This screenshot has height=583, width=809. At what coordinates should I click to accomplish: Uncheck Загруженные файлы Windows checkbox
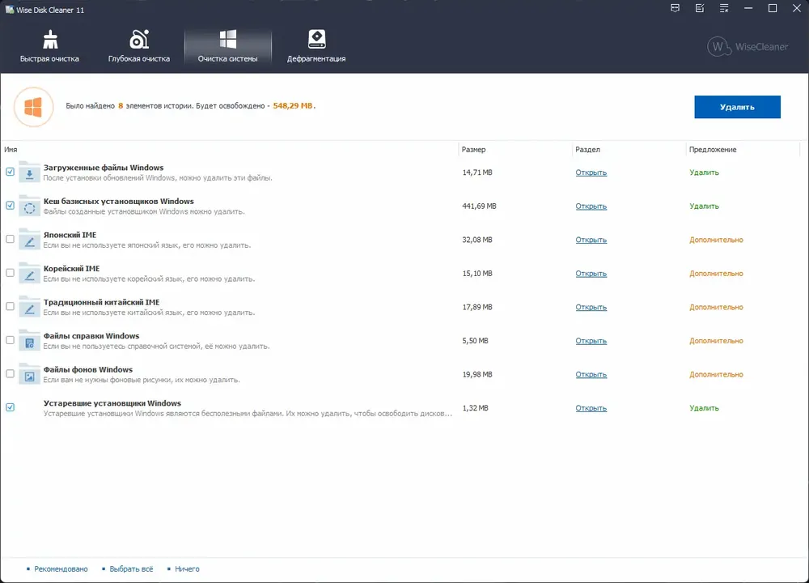point(10,172)
